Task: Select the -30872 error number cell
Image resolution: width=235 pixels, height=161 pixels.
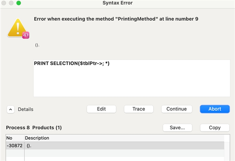Action: coord(14,145)
